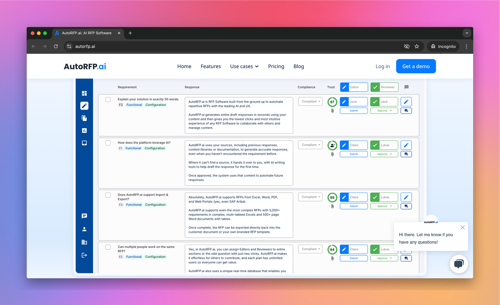Image resolution: width=500 pixels, height=305 pixels.
Task: Open the Compliant dropdown in the 50 words row
Action: pos(310,101)
